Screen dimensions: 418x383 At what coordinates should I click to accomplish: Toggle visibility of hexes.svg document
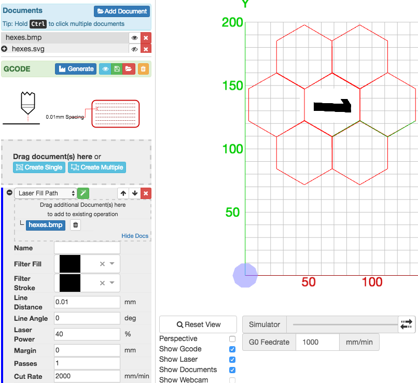[135, 49]
